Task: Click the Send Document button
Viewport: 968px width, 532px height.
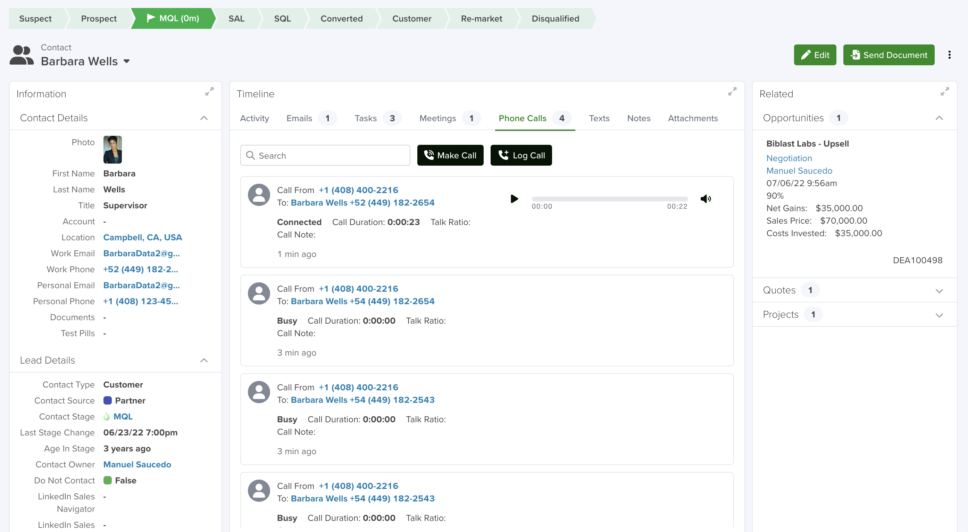Action: tap(888, 55)
